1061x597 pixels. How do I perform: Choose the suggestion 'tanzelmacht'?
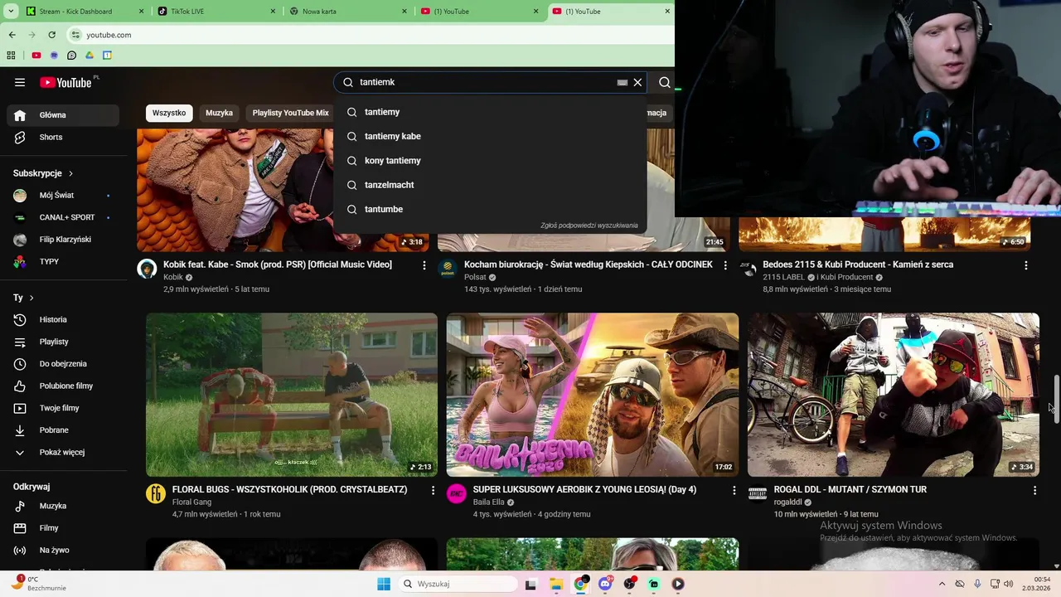point(490,185)
